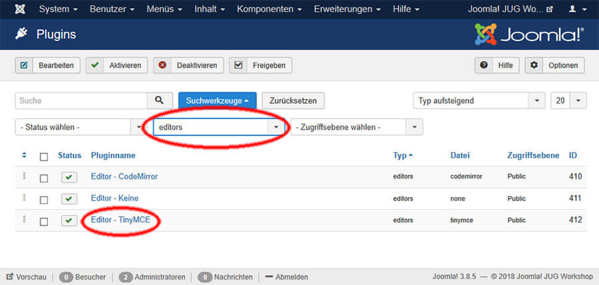Toggle status checkmark of Editor - Keine

pos(69,199)
